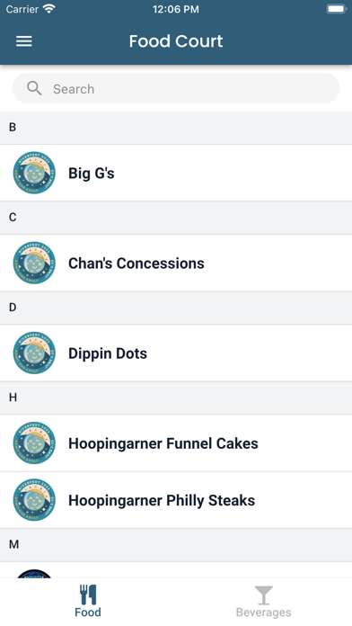The height and width of the screenshot is (626, 352).
Task: Open the Big G's vendor
Action: [176, 173]
